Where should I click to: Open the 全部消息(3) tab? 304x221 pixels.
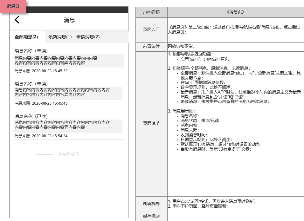pos(25,37)
